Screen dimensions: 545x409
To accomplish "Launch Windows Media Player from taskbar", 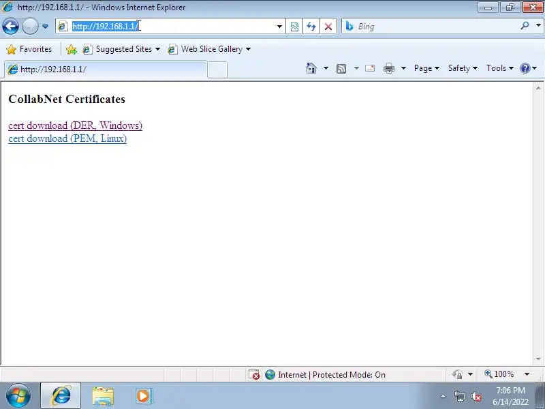I will [143, 396].
